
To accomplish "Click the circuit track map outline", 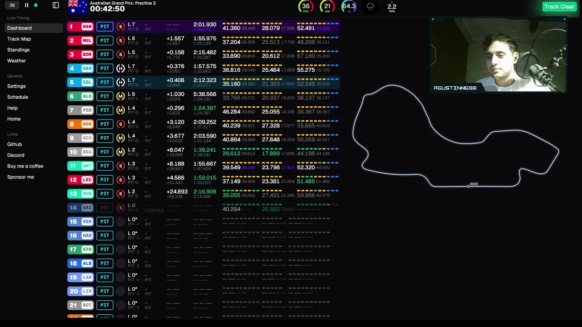I will coord(456,136).
